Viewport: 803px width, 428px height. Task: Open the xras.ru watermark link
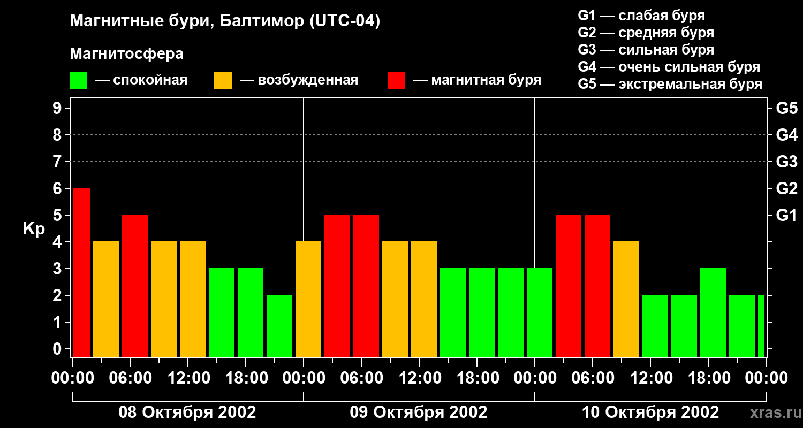click(773, 412)
